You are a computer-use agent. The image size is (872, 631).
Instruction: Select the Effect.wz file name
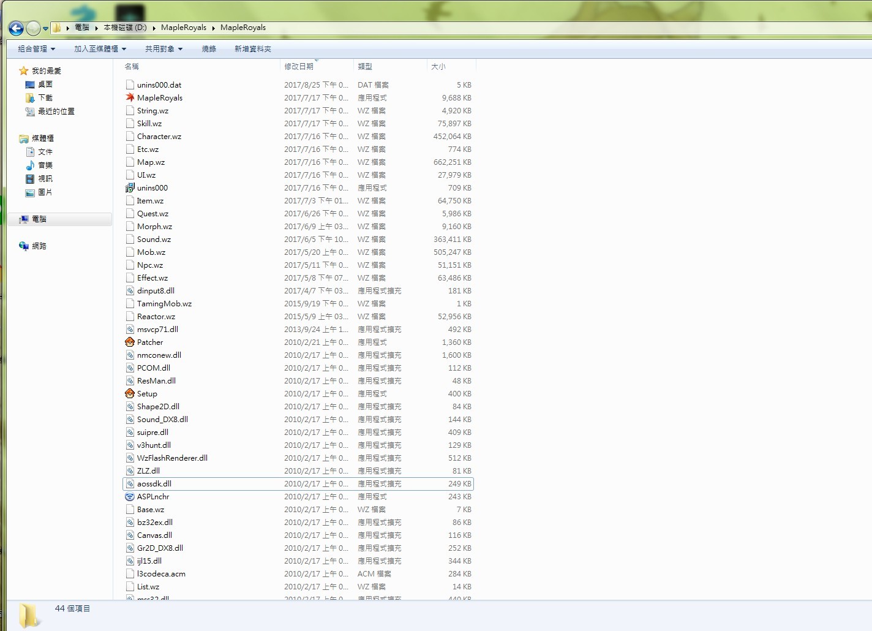point(152,278)
